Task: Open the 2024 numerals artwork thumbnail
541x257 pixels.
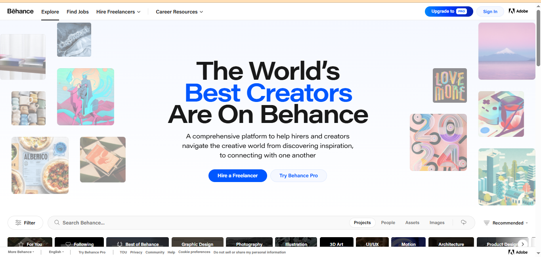Action: [x=438, y=142]
